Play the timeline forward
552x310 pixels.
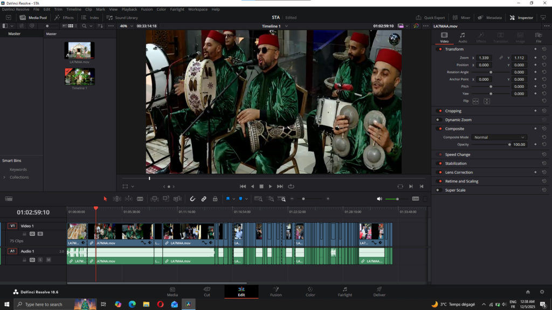point(271,186)
